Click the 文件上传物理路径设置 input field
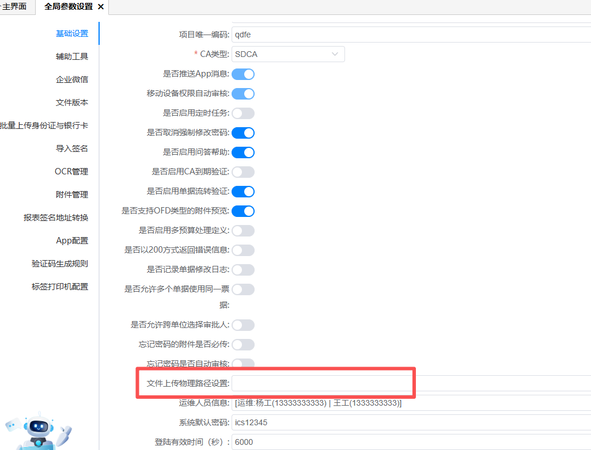 tap(411, 383)
